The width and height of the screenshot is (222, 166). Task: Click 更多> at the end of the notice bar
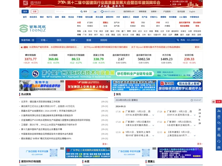coord(198,47)
